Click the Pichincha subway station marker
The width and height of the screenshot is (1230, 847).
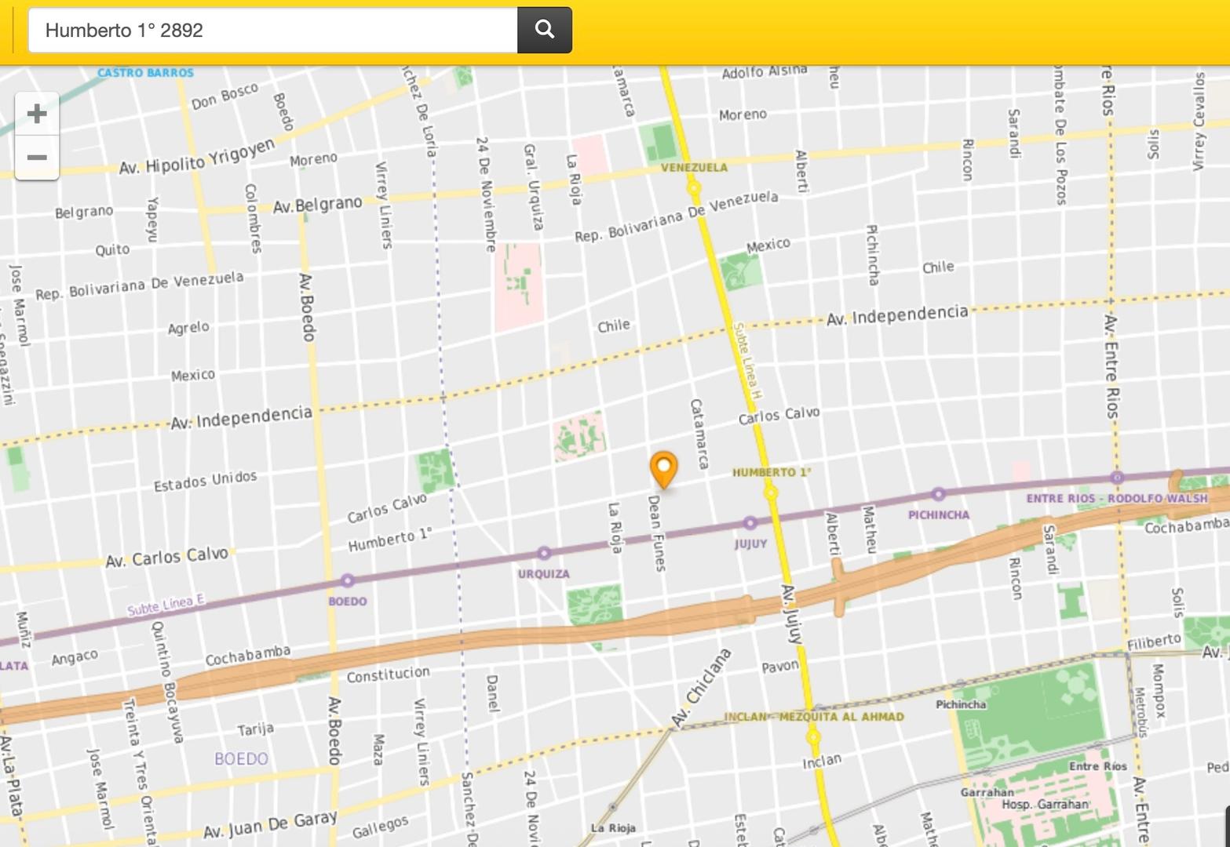(x=938, y=494)
